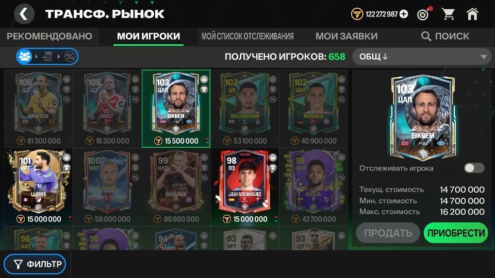Open МОЙ СПИСОК ОТСЛЕЖИВАНИЯ tab
The image size is (495, 278).
pos(247,36)
